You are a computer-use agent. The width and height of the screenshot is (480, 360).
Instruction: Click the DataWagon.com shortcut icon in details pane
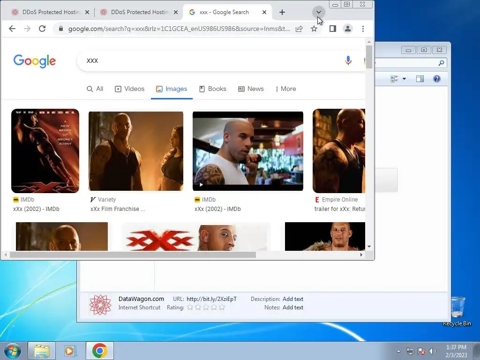point(100,305)
